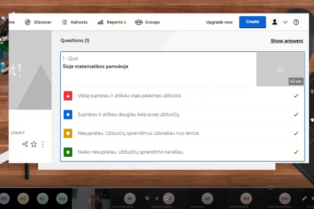Click the 'Nieko nesupratau' answer text
The width and height of the screenshot is (314, 209).
pos(130,152)
